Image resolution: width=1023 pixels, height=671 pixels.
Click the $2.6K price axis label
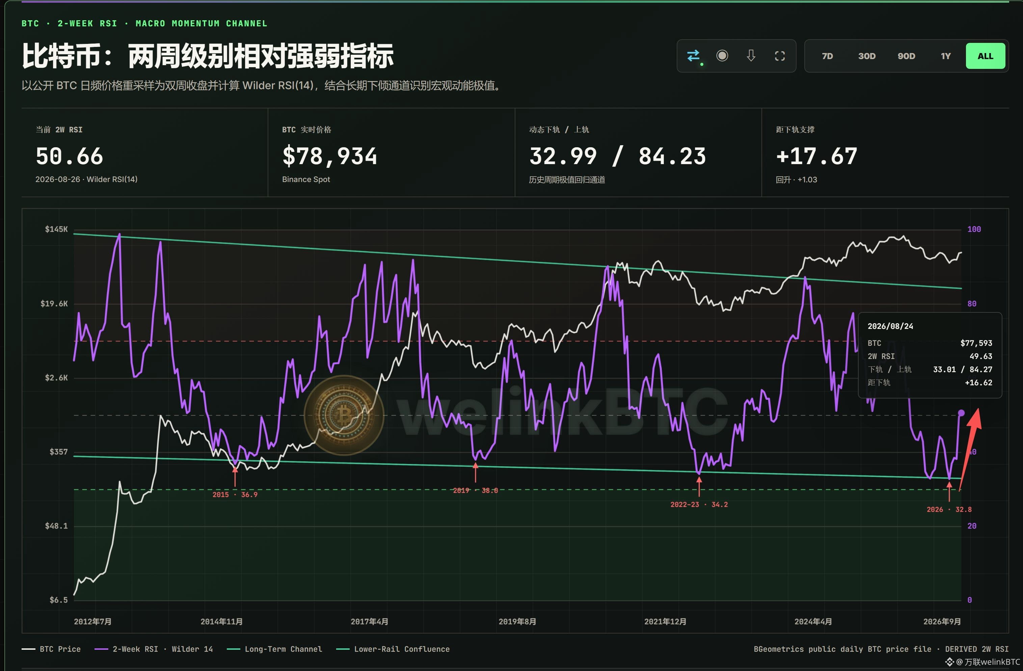pos(56,378)
